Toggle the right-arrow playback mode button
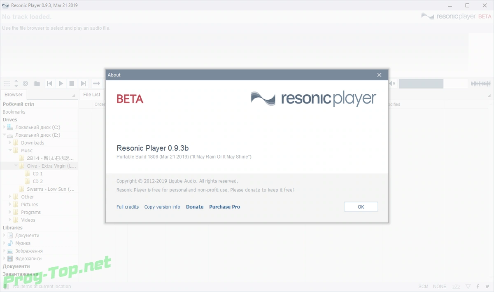 coord(96,84)
